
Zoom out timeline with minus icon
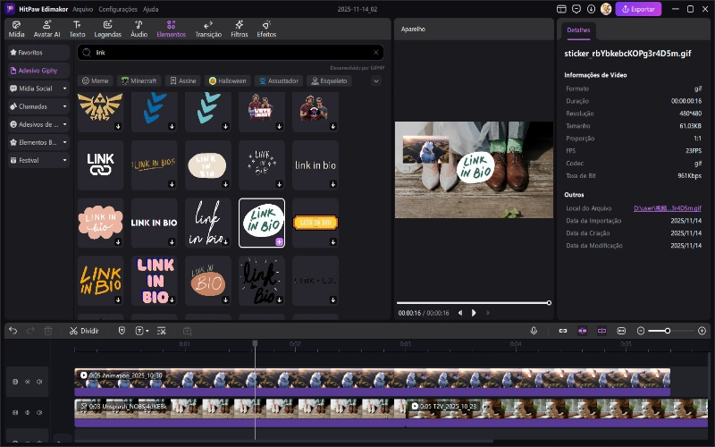[641, 331]
